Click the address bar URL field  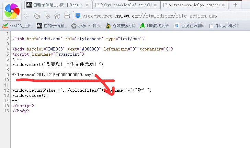pos(161,16)
